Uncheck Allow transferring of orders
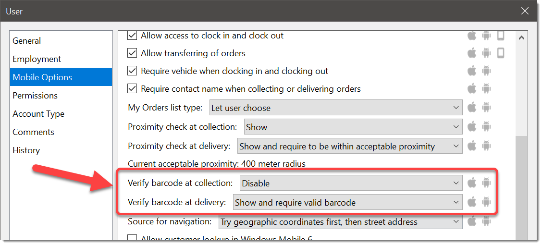Screen dimensions: 542x245 [x=132, y=53]
